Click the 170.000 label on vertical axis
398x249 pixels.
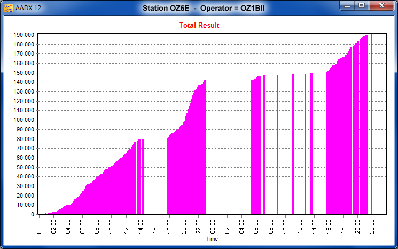click(24, 54)
